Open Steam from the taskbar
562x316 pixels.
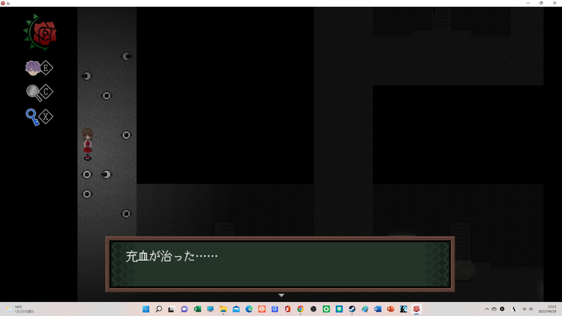(x=352, y=309)
